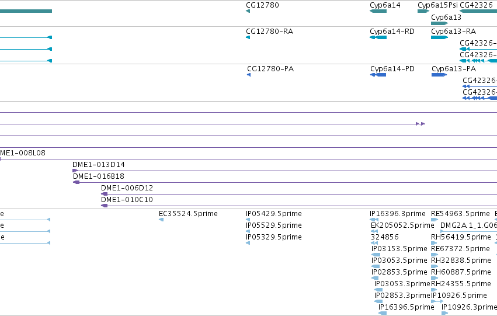
Task: Select the DME1-013D14 clone label
Action: tap(98, 165)
